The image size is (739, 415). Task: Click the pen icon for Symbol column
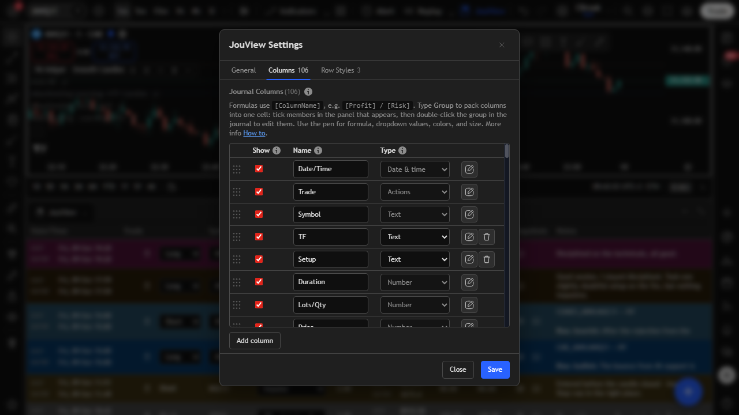(x=469, y=214)
